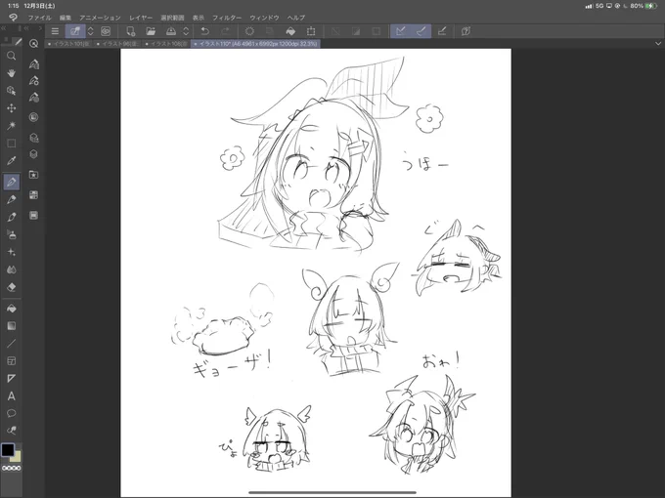Select the Decoration sparkle tool
The height and width of the screenshot is (498, 665).
coord(12,252)
